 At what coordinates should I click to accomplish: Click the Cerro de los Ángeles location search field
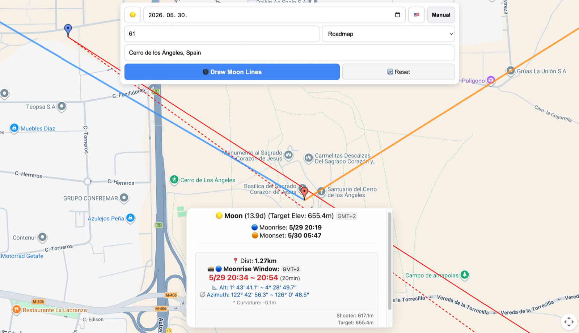click(289, 53)
